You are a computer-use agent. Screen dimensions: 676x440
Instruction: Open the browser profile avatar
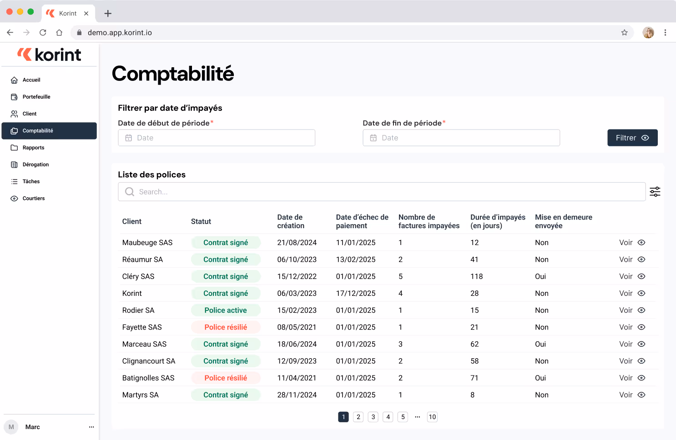click(x=648, y=33)
